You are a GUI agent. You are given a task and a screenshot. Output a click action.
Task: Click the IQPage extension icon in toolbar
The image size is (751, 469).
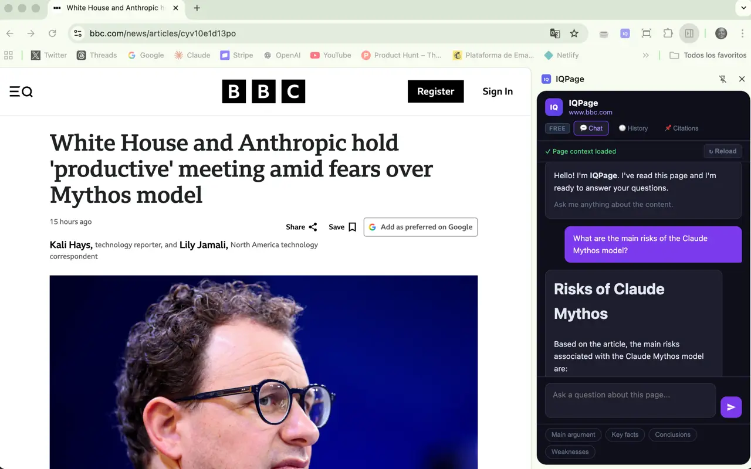tap(625, 33)
